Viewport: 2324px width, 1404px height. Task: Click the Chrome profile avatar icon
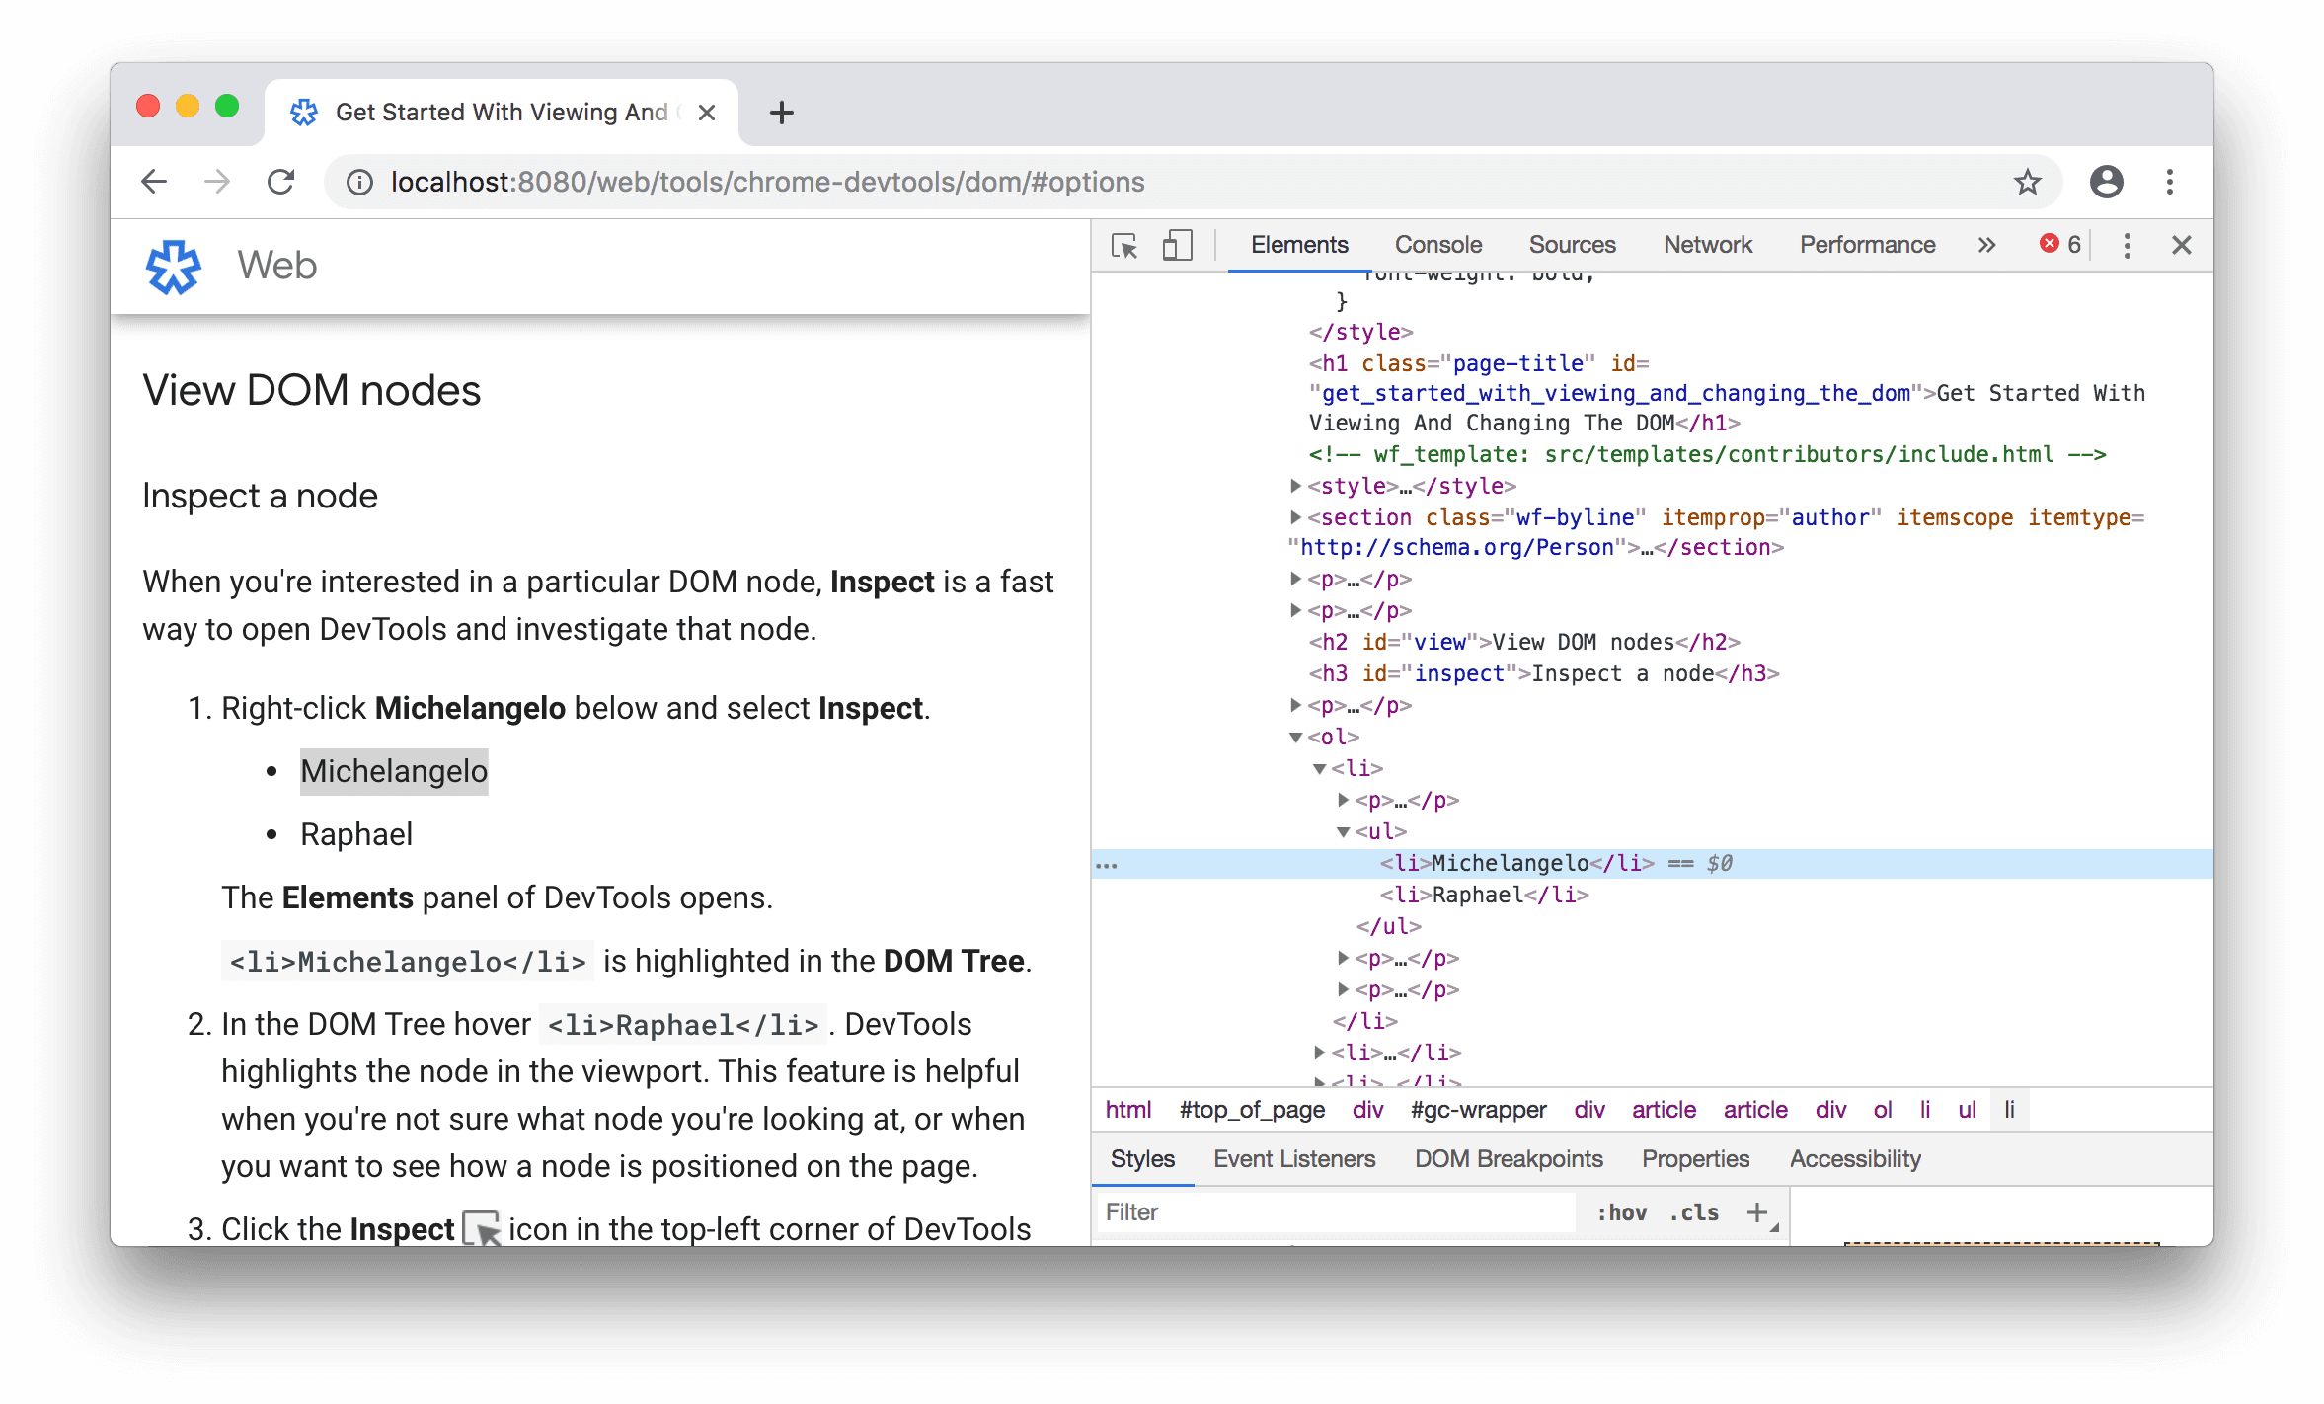pos(2105,181)
